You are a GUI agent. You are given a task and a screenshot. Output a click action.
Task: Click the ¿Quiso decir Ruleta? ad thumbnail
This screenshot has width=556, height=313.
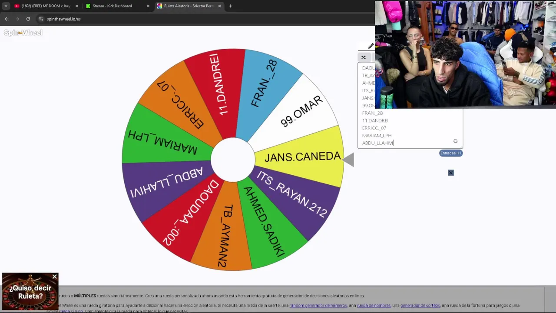30,291
